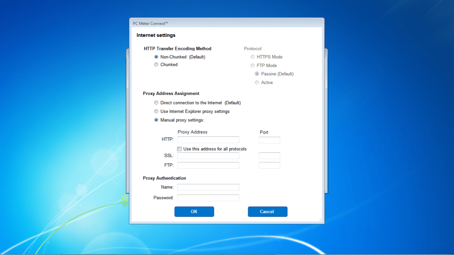Select Passive (Default) FTP option
This screenshot has width=454, height=255.
pos(257,74)
